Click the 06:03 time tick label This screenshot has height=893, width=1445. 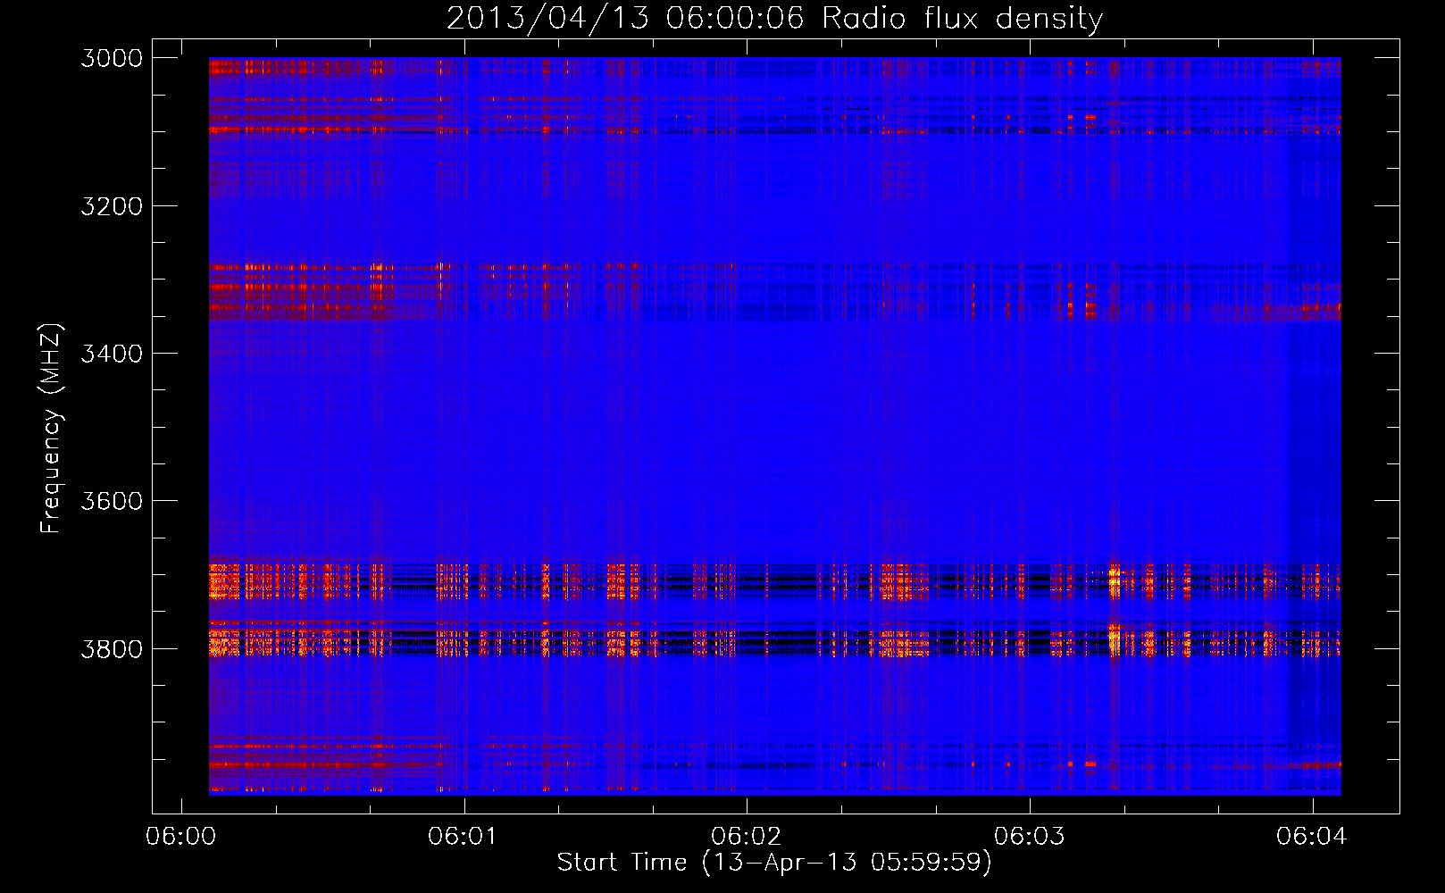[x=1029, y=836]
